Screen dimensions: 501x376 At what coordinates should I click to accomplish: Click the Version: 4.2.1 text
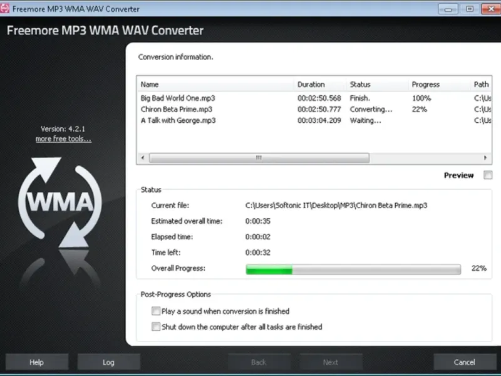point(63,129)
